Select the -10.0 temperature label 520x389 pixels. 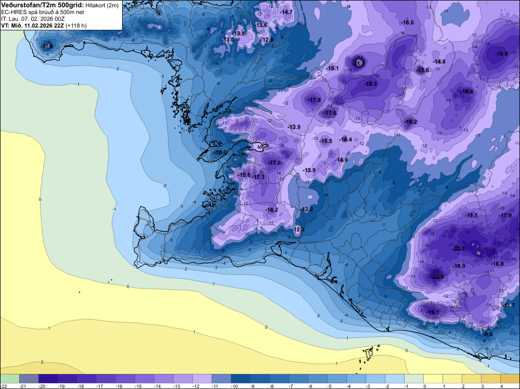pos(220,152)
